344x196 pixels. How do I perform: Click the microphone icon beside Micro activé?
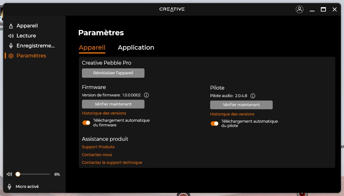9,187
